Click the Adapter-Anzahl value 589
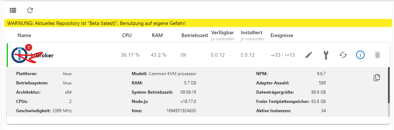Viewport: 394px width, 130px height. click(322, 83)
